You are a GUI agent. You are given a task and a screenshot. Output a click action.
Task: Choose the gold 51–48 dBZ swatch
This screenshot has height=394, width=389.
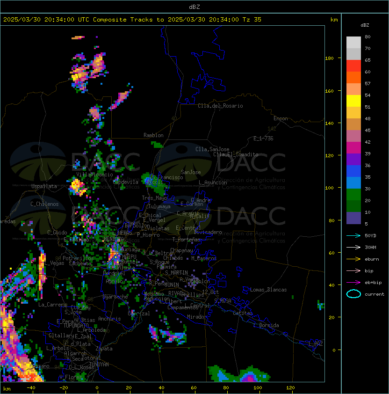pyautogui.click(x=353, y=113)
